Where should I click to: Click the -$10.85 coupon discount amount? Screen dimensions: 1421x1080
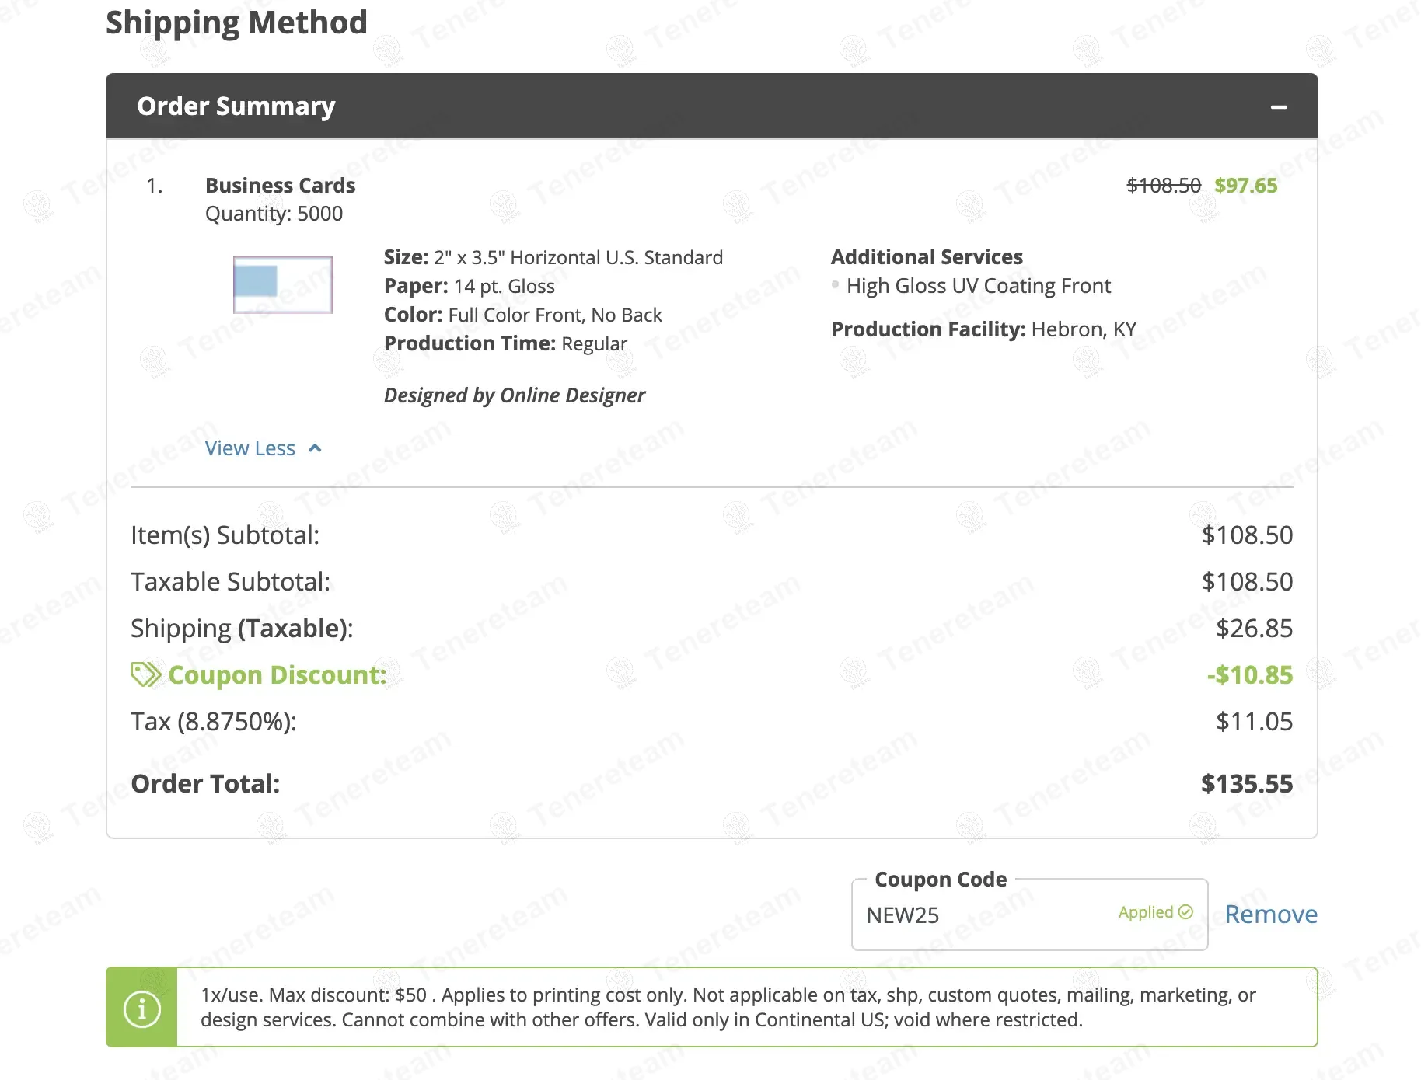(x=1249, y=675)
